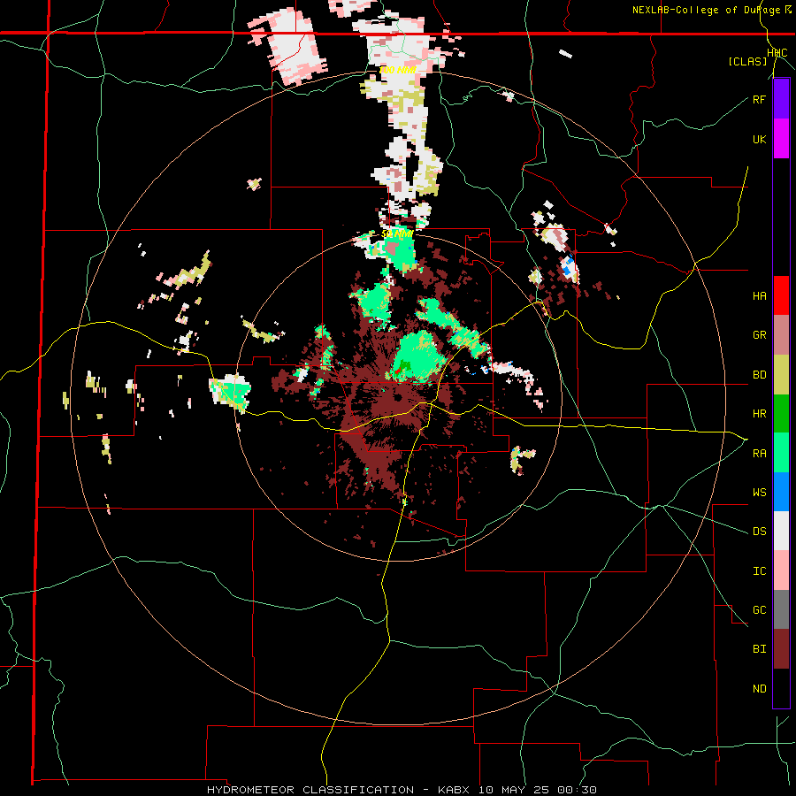796x796 pixels.
Task: Click the light pink IC ice crystals swatch
Action: coord(781,570)
